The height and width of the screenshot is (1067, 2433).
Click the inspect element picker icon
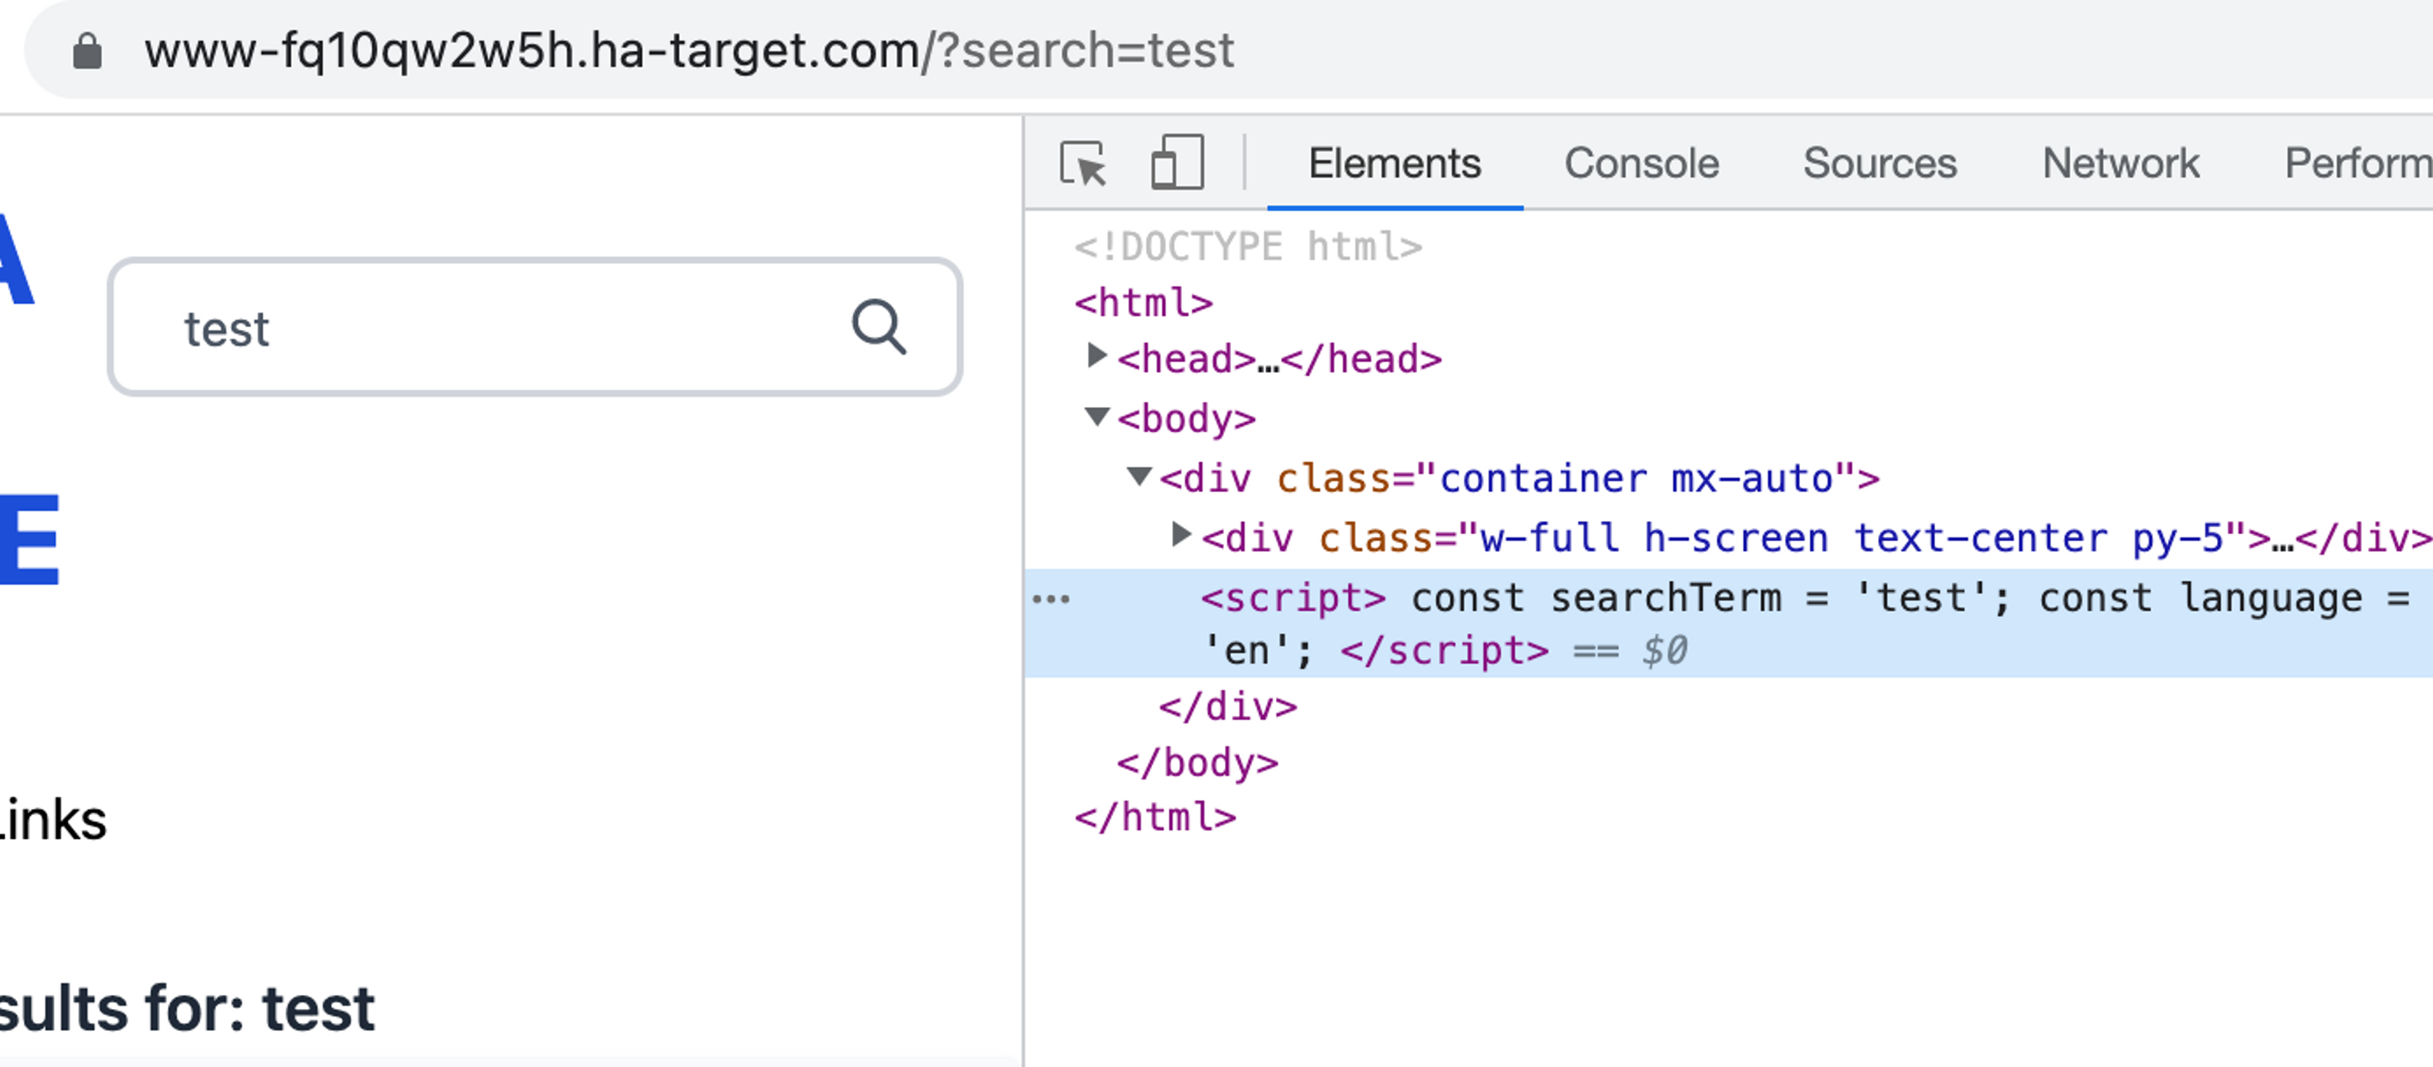[1082, 163]
